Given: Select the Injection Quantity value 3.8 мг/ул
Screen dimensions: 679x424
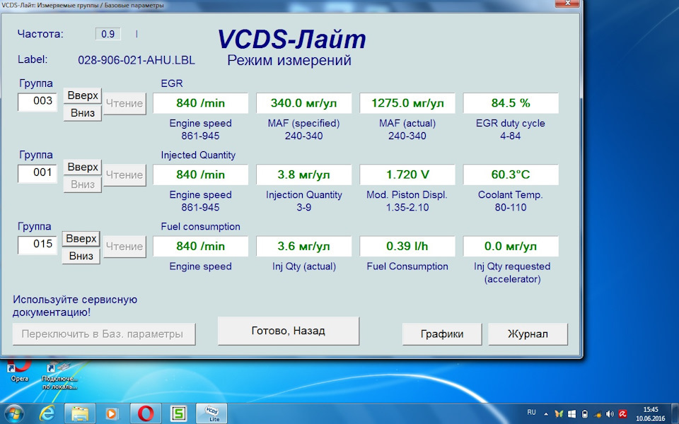Looking at the screenshot, I should coord(303,175).
